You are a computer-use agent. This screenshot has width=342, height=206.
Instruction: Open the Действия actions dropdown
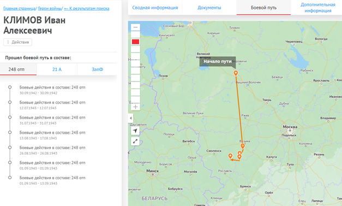point(17,42)
